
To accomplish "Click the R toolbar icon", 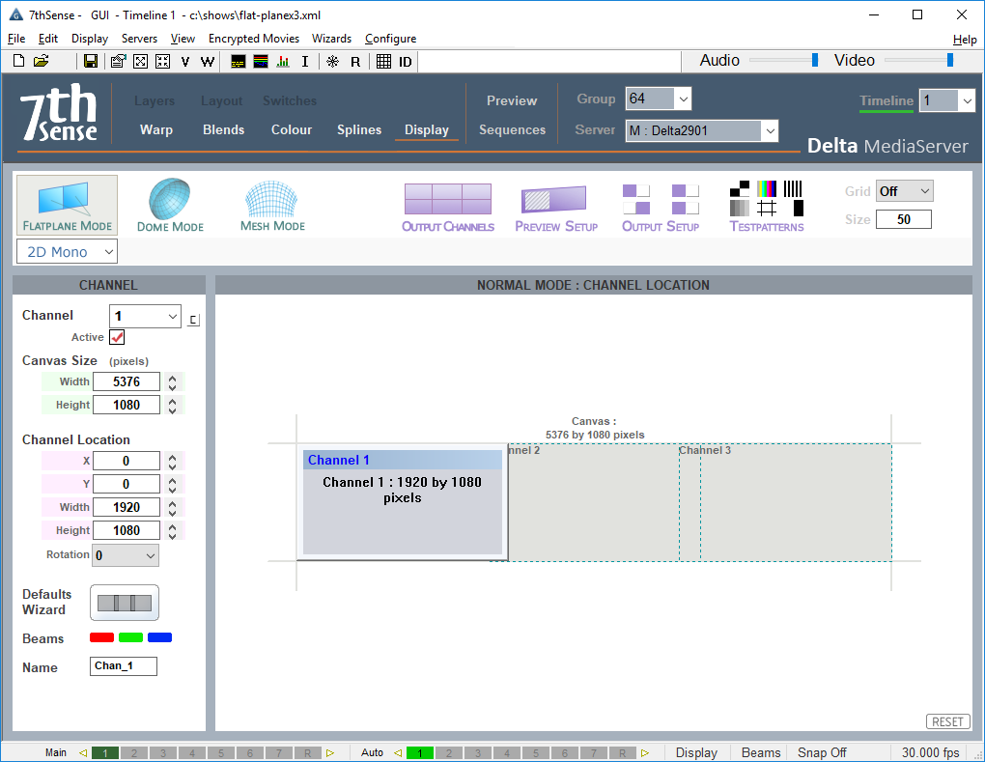I will [x=355, y=62].
